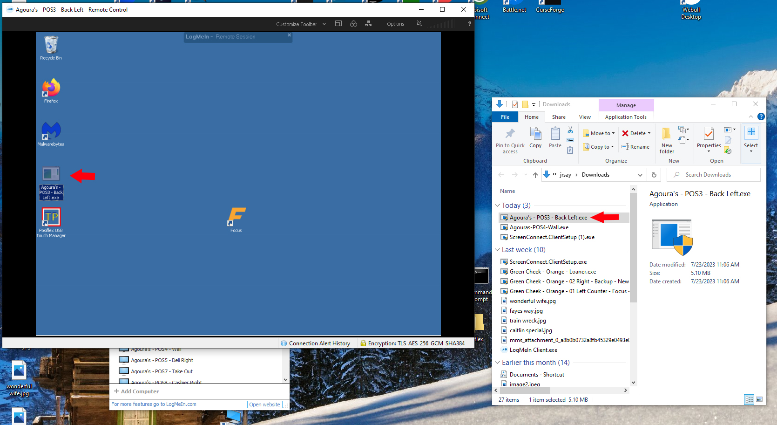Click Rename in Organize group
777x425 pixels.
tap(635, 147)
